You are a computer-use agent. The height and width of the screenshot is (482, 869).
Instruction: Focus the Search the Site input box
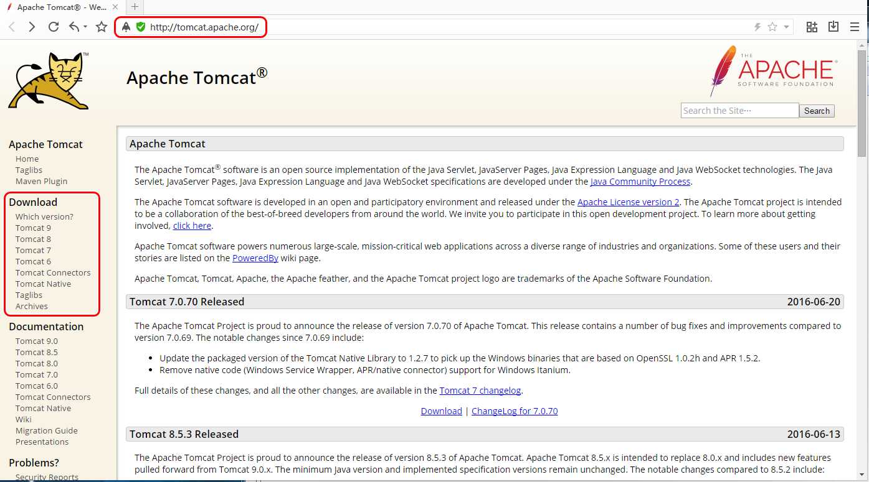[739, 111]
